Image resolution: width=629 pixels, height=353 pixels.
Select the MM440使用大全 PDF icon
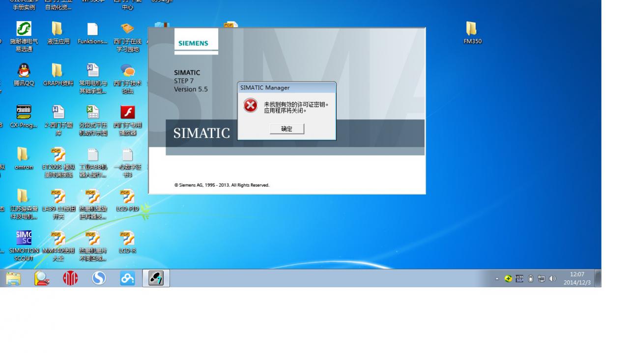click(58, 246)
